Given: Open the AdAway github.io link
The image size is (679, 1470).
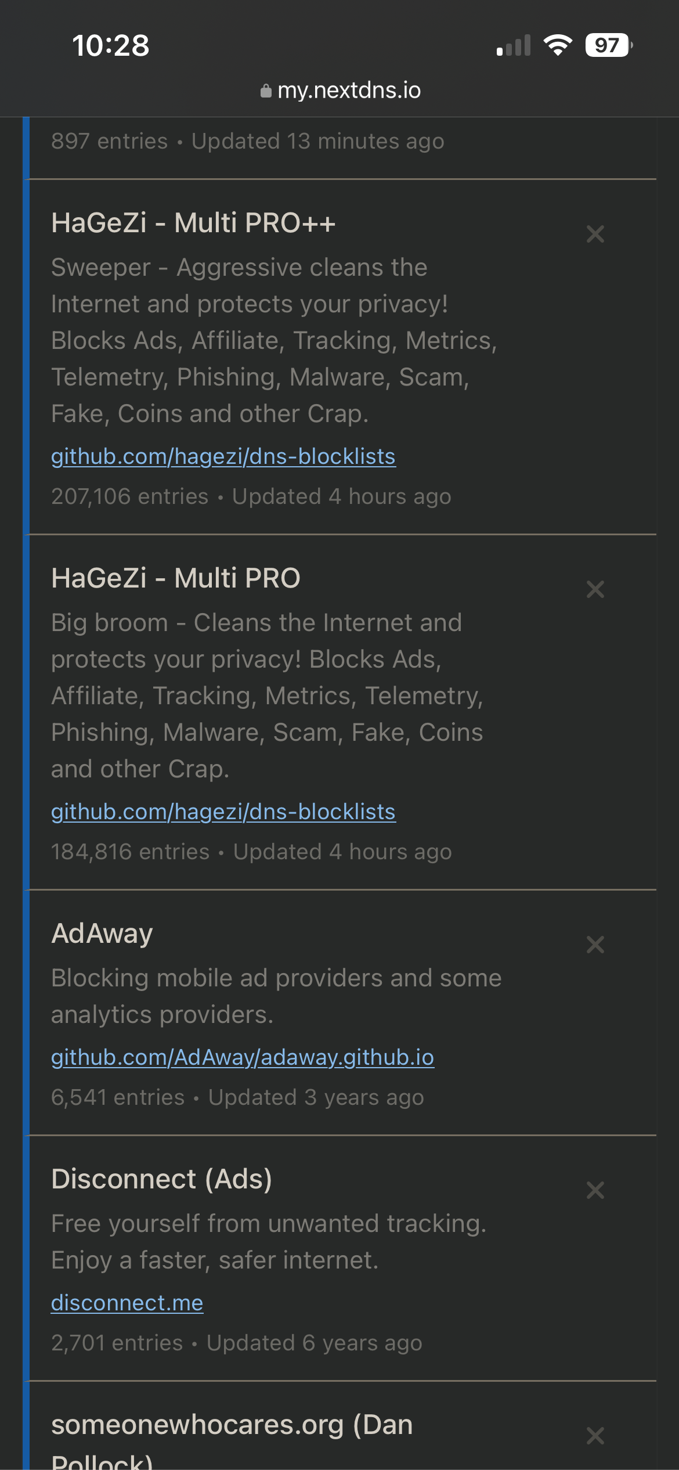Looking at the screenshot, I should click(x=243, y=1058).
